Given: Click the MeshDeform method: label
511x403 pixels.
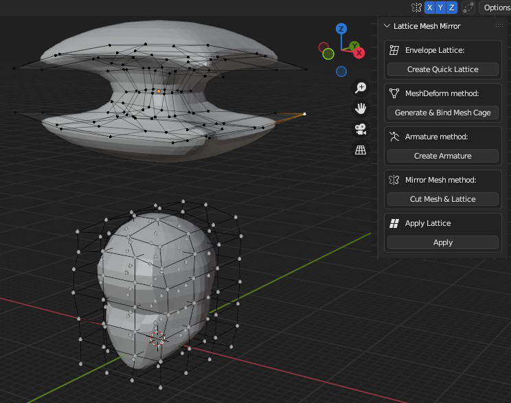Looking at the screenshot, I should 442,93.
